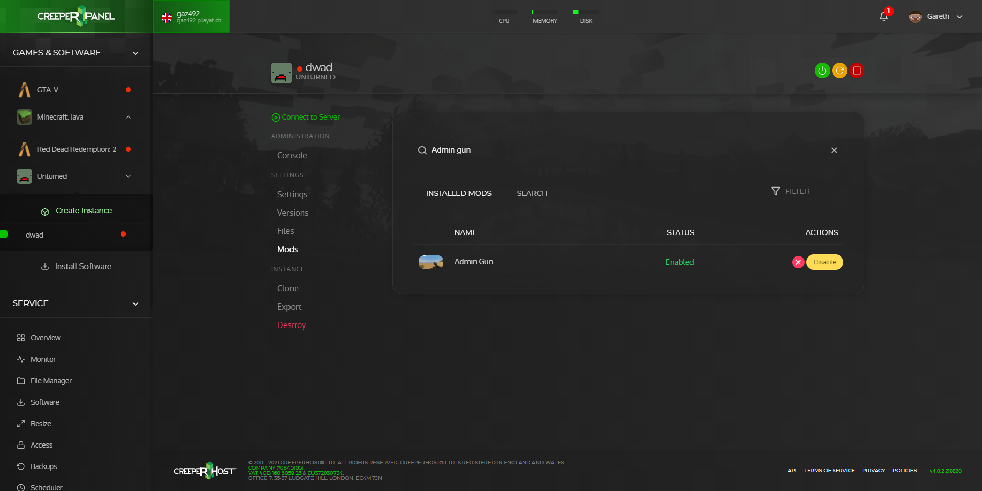982x491 pixels.
Task: Click the Admin Gun mod name
Action: (x=474, y=262)
